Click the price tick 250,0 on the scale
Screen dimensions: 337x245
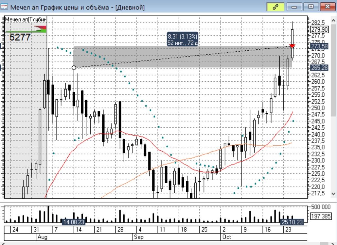pos(318,108)
